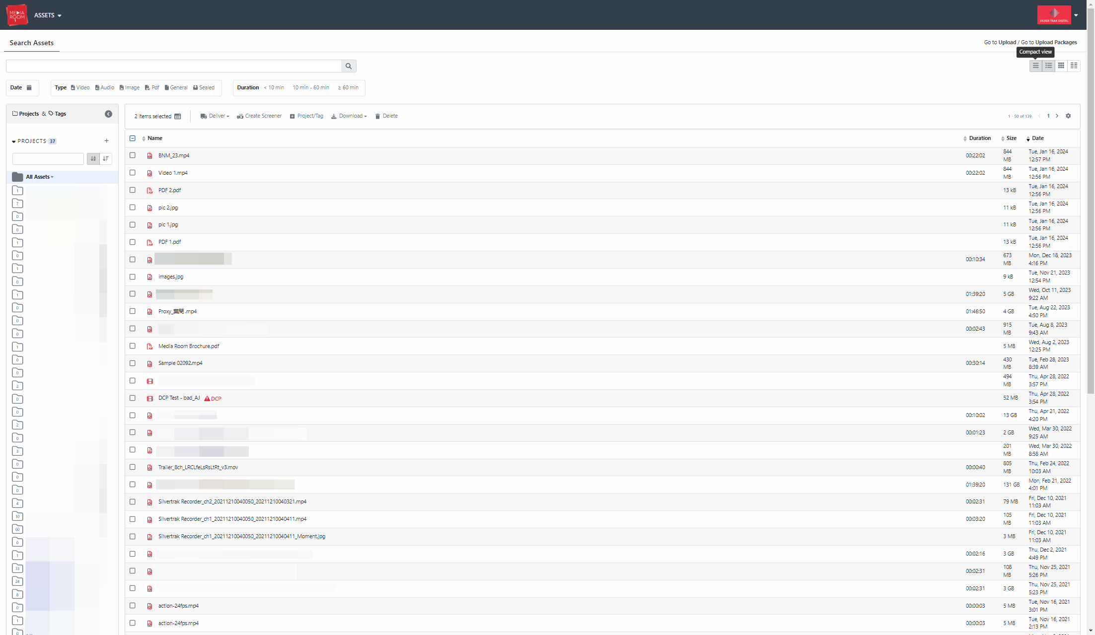This screenshot has height=635, width=1095.
Task: Open the ASSETS dropdown menu
Action: click(48, 15)
